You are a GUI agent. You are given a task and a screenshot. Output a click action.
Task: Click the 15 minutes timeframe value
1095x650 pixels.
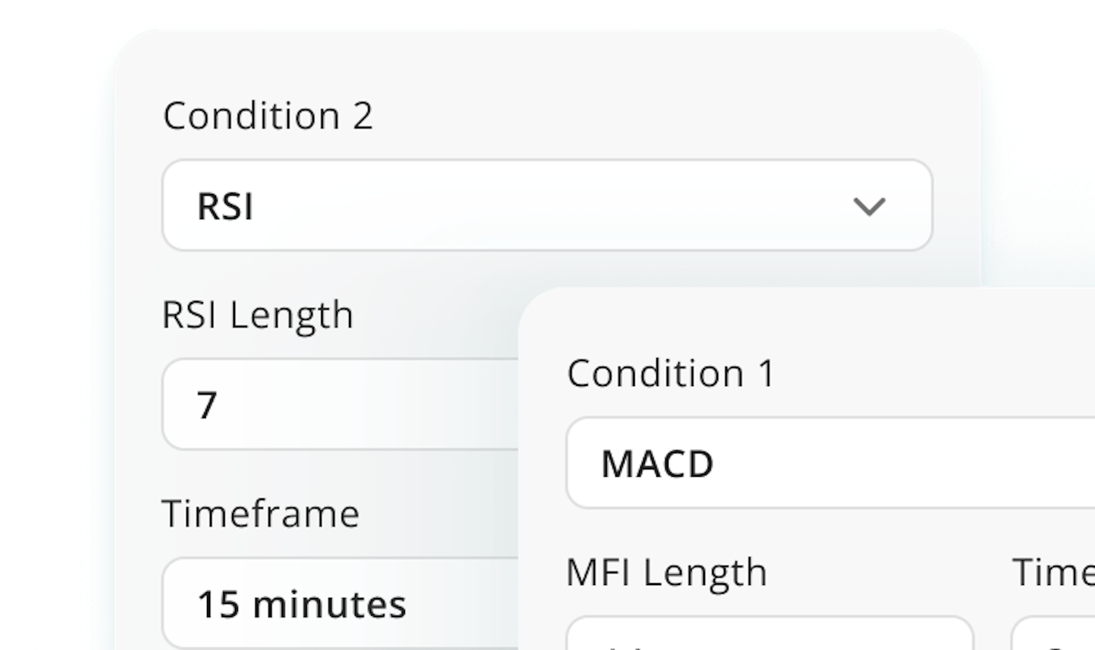[302, 604]
